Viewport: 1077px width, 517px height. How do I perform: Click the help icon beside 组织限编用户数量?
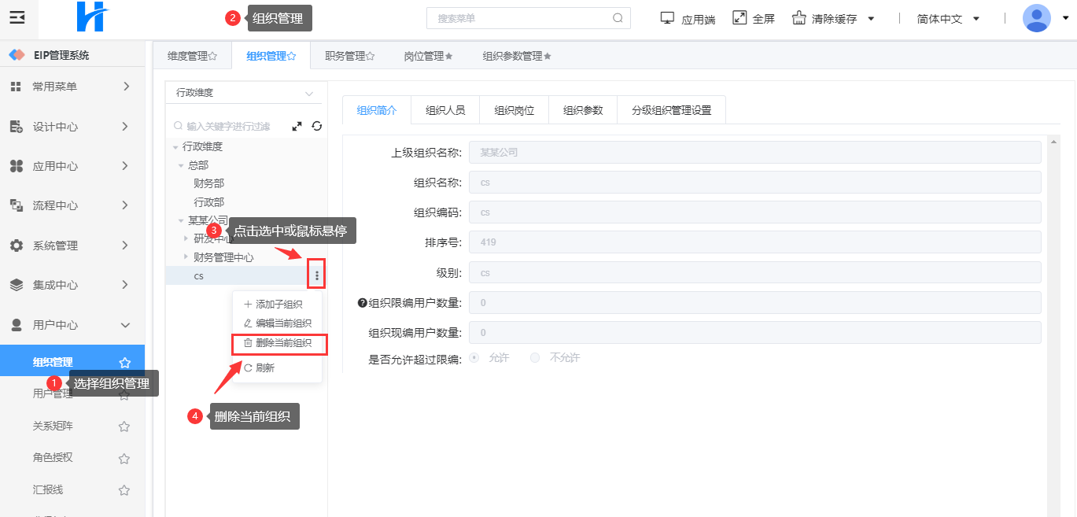click(363, 303)
